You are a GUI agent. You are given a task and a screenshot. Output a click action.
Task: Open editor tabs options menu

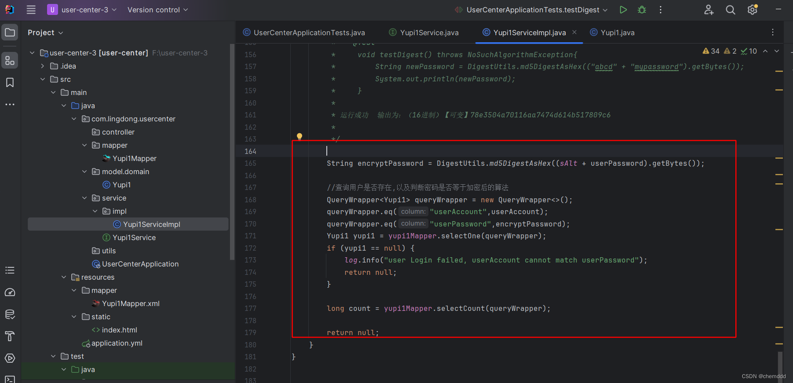(773, 32)
